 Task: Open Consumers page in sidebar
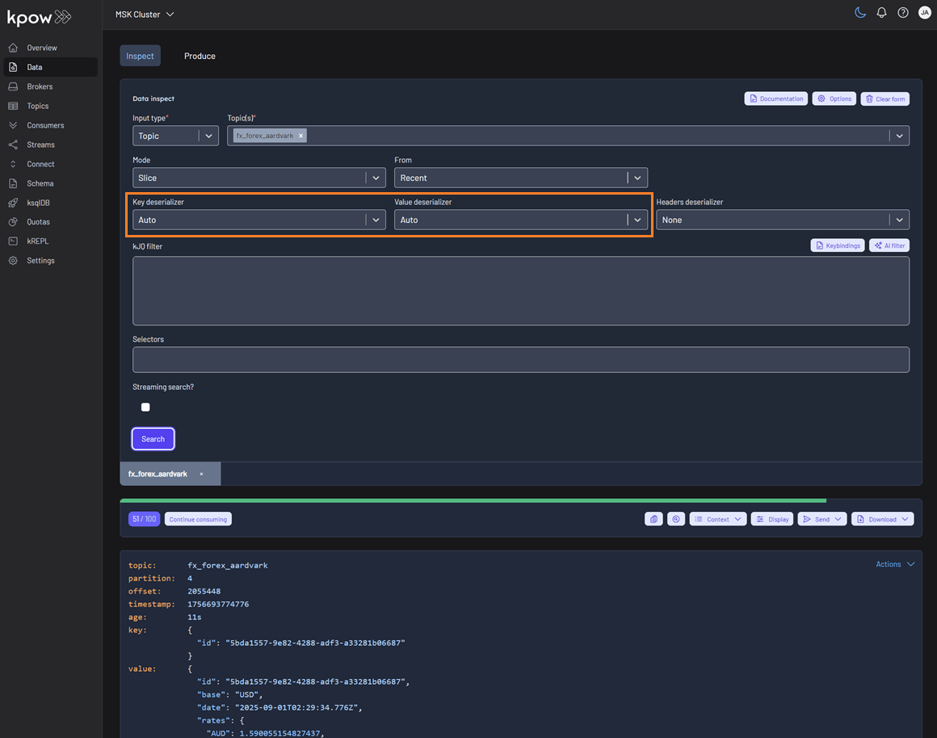50,125
